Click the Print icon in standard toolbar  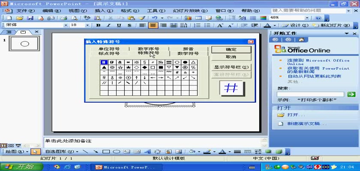[x=63, y=18]
